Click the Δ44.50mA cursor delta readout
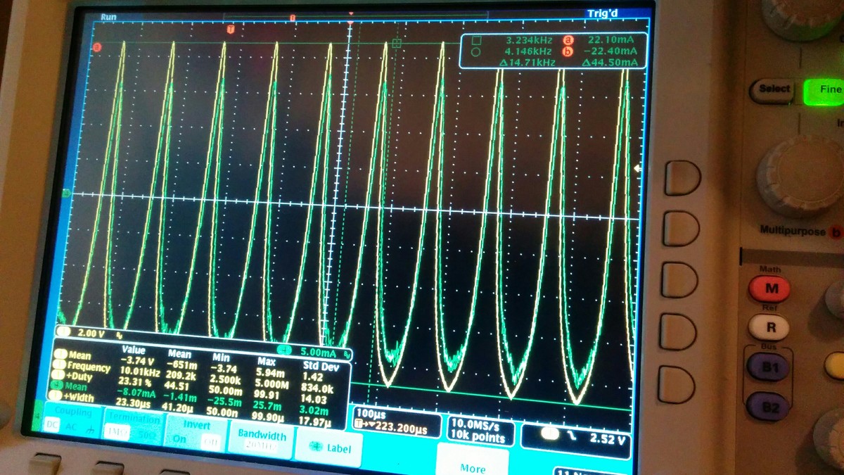 610,63
